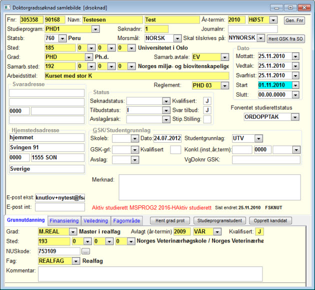
Task: Click the window title bar app icon
Action: [7, 8]
